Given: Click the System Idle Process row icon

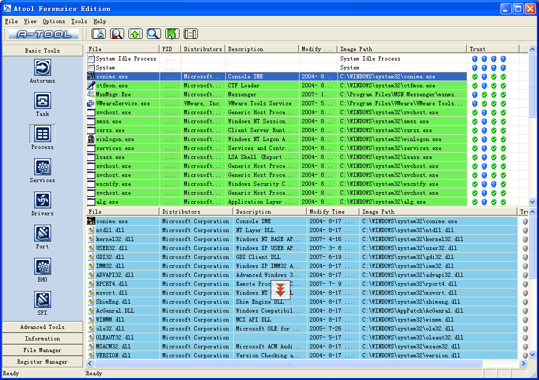Looking at the screenshot, I should [91, 58].
